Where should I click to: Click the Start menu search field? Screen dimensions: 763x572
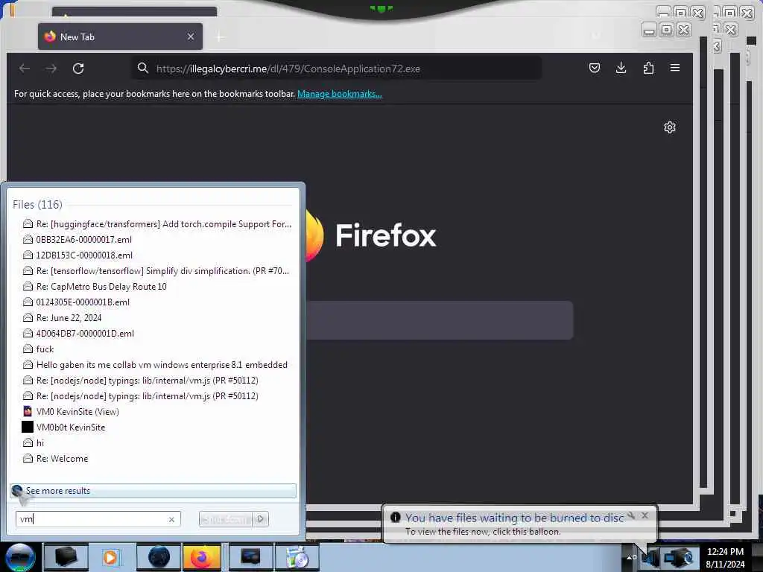[x=98, y=519]
